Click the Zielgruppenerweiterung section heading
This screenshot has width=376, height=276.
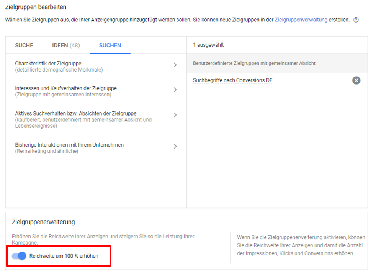43,222
